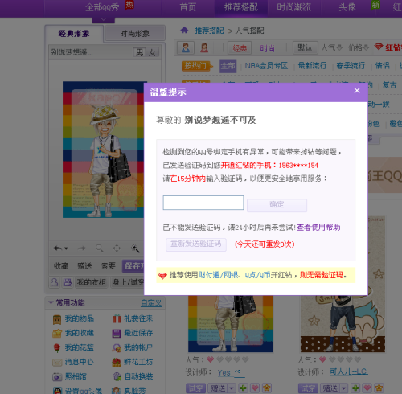The width and height of the screenshot is (402, 394).
Task: Filter by 复古 style
Action: click(389, 85)
